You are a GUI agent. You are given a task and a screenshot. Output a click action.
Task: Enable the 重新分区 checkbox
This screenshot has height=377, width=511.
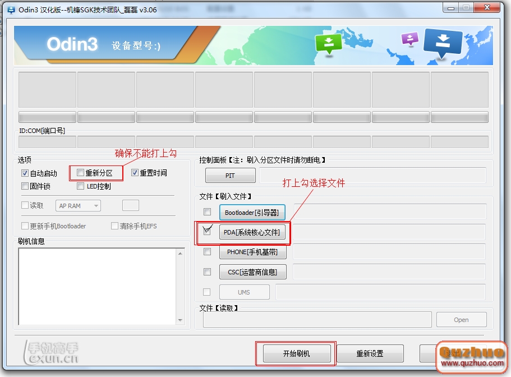tap(81, 173)
